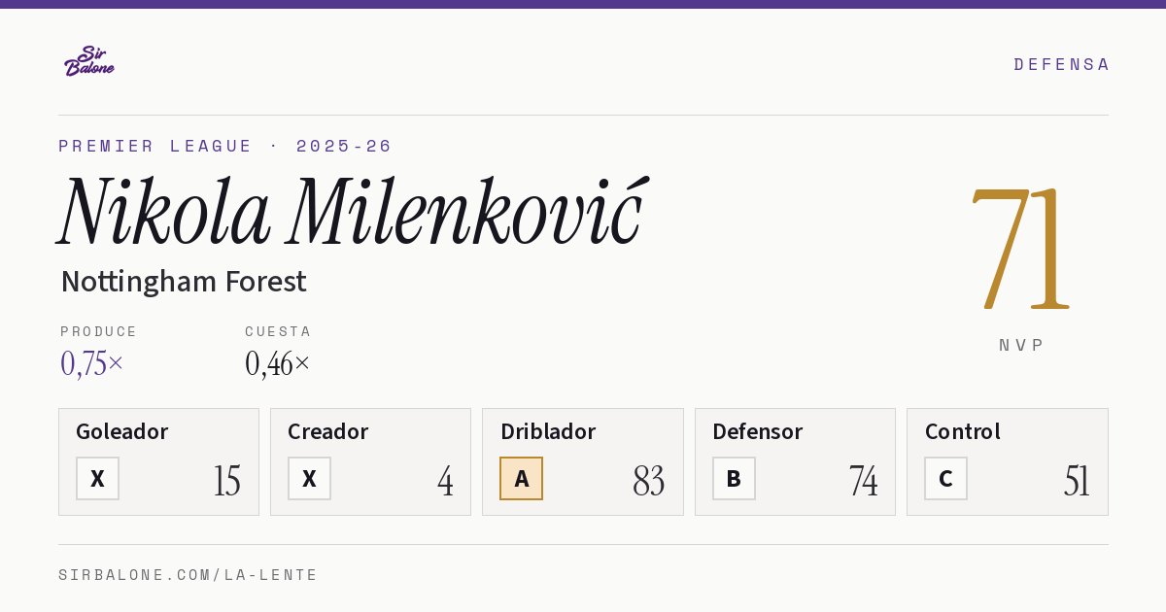Click the CUESTA label
This screenshot has width=1166, height=612.
coord(278,331)
